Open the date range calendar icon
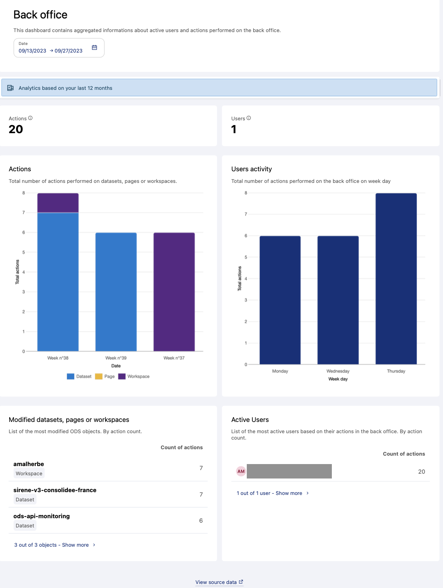443x588 pixels. [x=94, y=48]
